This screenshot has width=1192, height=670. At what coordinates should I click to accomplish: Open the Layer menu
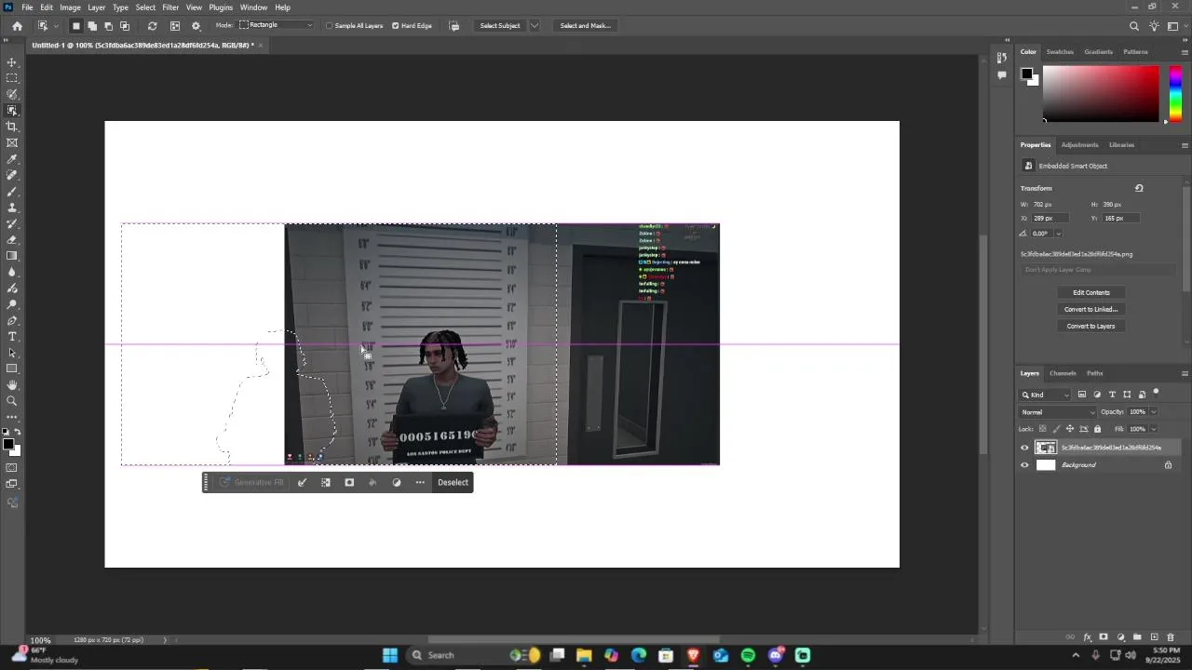pyautogui.click(x=97, y=7)
